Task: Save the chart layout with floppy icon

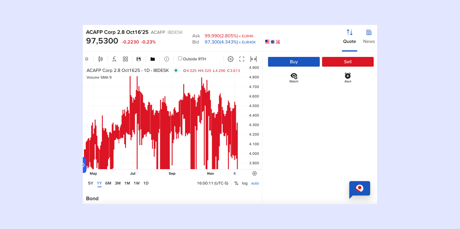Action: coord(139,59)
